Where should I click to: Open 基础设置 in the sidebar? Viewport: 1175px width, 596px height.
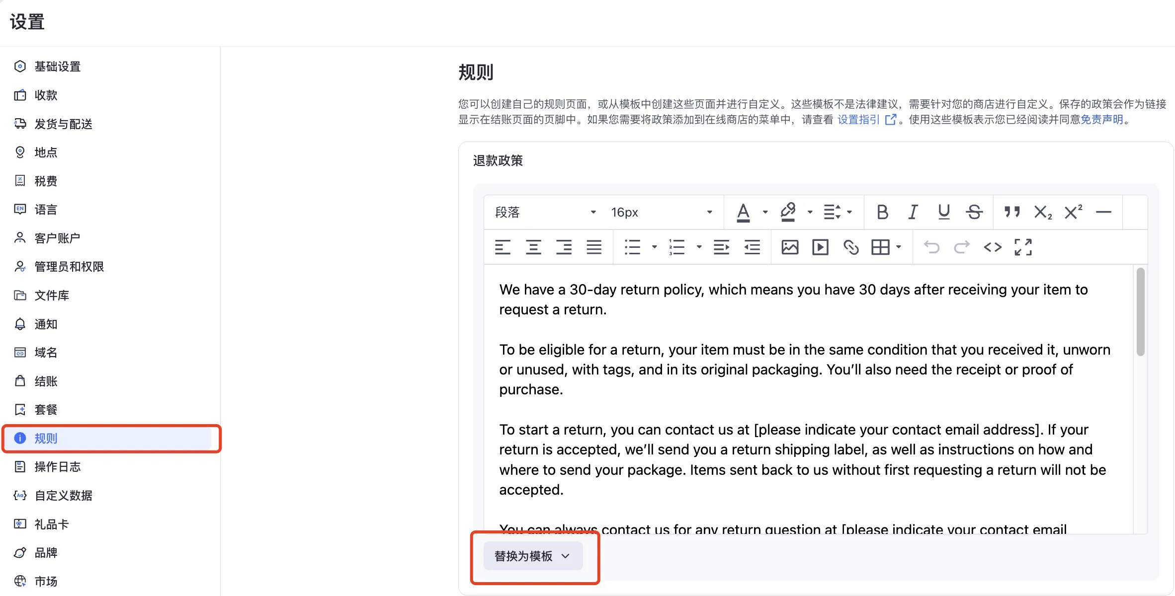pos(57,67)
